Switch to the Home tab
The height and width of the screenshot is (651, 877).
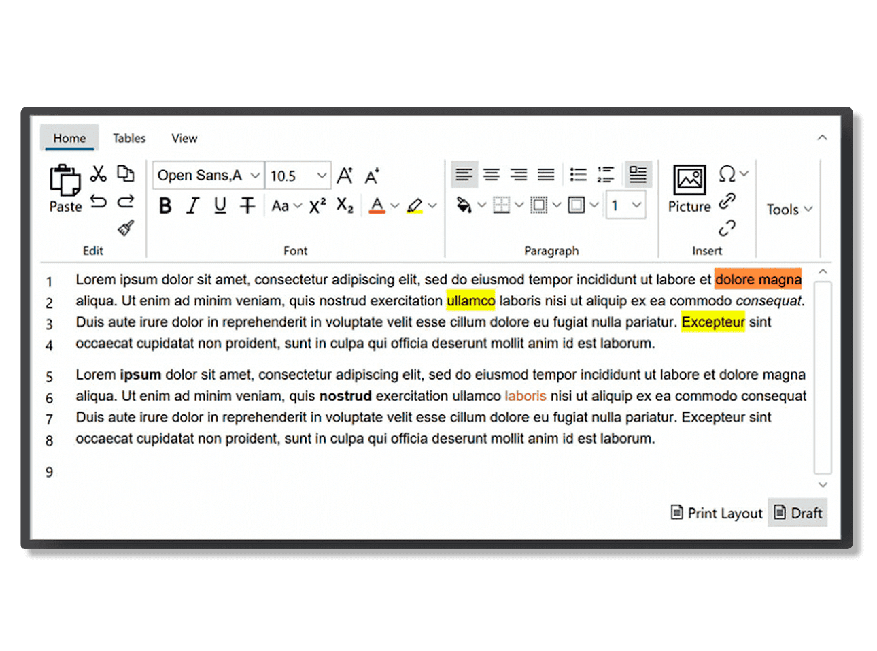(69, 138)
